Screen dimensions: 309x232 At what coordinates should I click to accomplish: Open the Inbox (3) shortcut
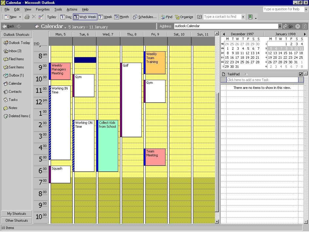click(x=12, y=51)
